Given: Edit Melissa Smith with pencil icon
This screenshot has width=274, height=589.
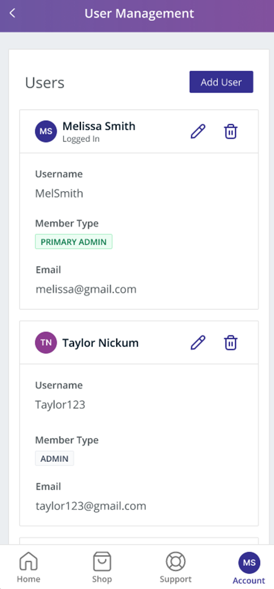Looking at the screenshot, I should [198, 132].
